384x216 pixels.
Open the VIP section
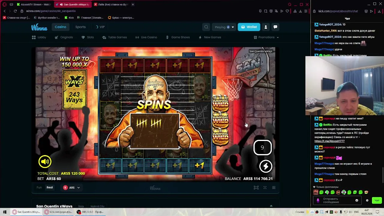coord(100,27)
